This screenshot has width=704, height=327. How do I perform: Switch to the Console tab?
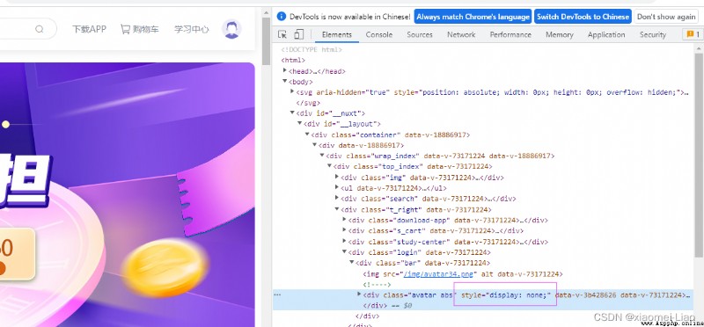coord(379,34)
